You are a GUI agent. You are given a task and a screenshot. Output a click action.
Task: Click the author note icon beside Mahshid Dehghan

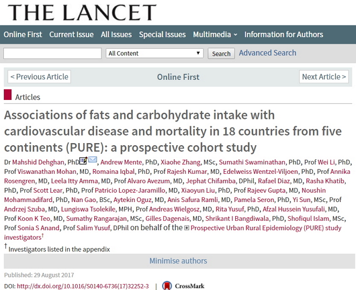tap(83, 160)
